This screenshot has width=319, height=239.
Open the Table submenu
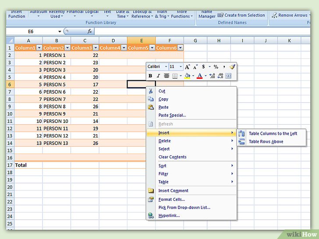pyautogui.click(x=191, y=182)
